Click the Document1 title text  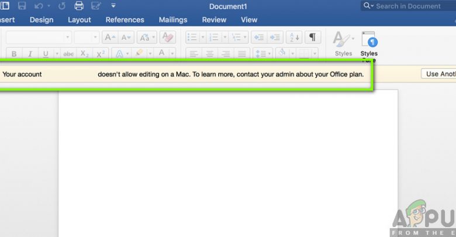pyautogui.click(x=228, y=6)
